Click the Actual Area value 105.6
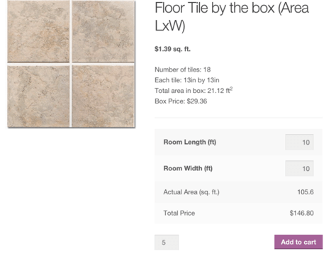 (x=305, y=192)
